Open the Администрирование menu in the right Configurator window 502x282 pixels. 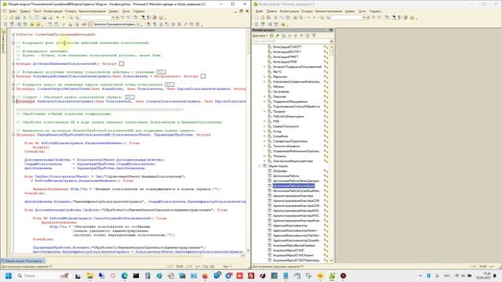(x=329, y=11)
